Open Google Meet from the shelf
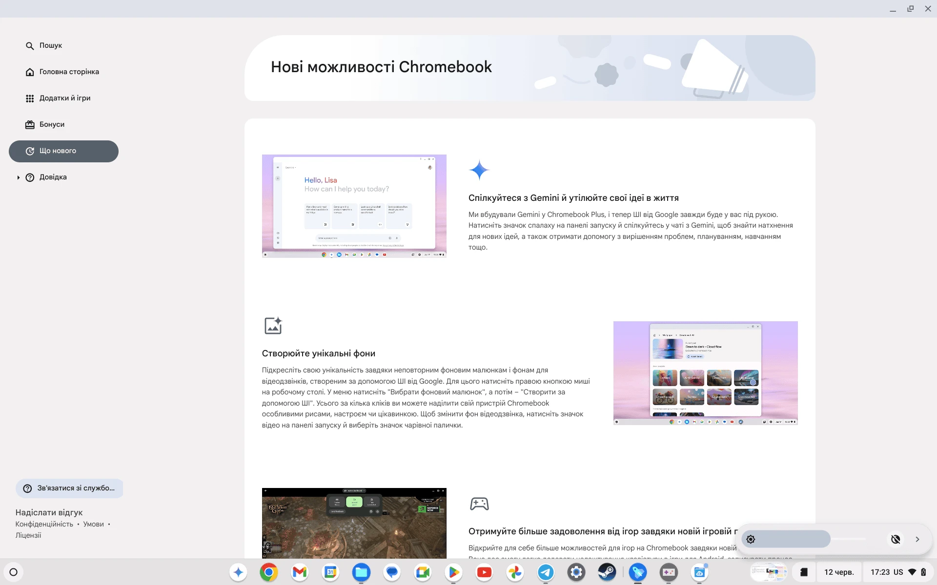Viewport: 937px width, 585px height. coord(423,572)
